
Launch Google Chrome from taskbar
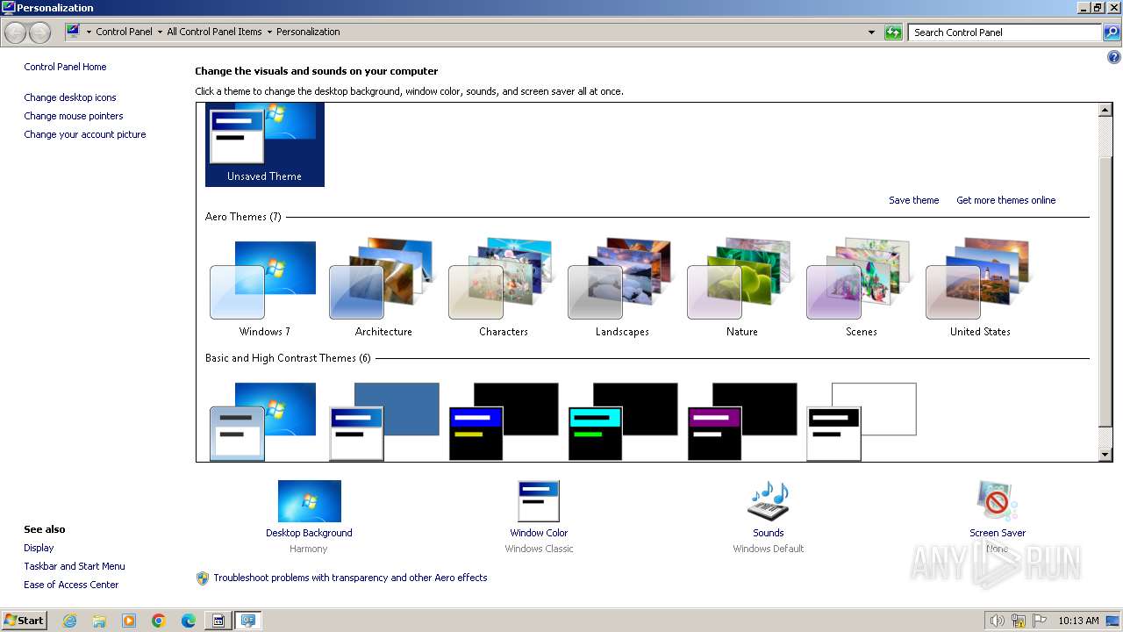point(159,621)
